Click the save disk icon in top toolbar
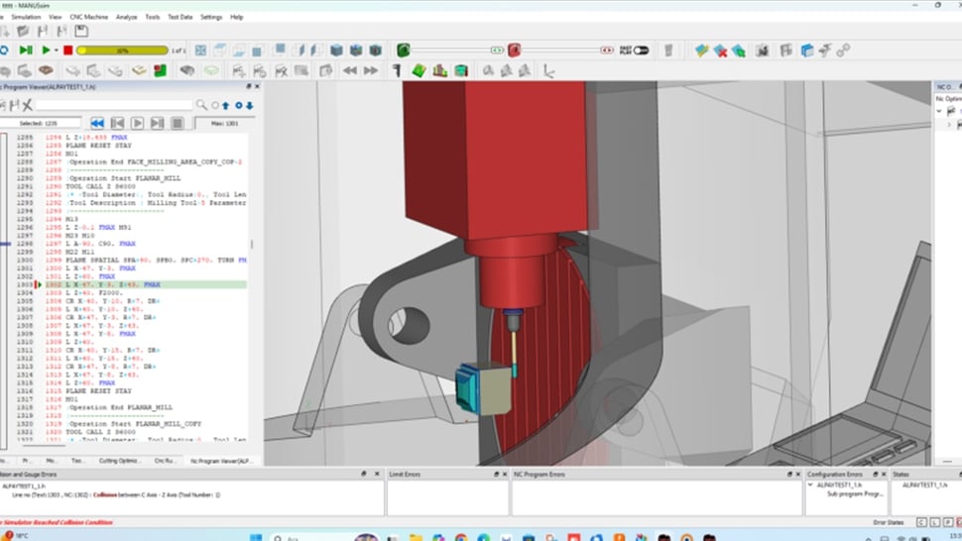962x541 pixels. [x=81, y=32]
